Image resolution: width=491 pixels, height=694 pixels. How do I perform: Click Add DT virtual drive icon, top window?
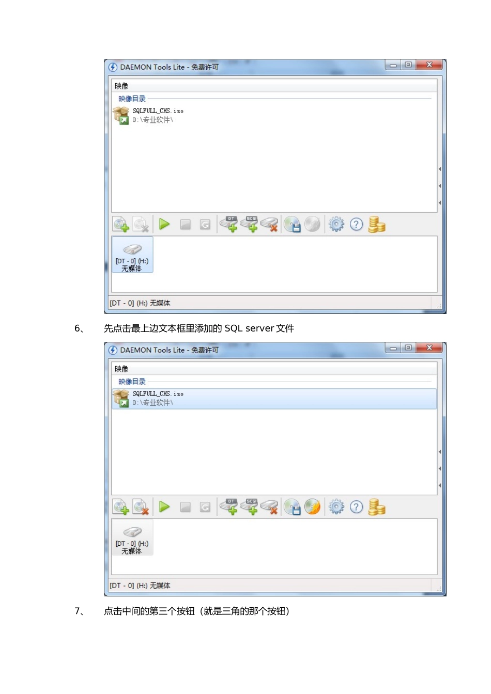[229, 224]
